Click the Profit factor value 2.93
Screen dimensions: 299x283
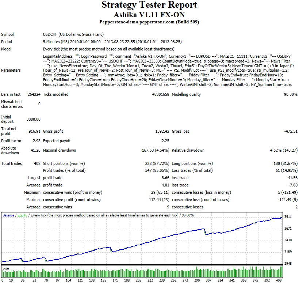tap(36, 141)
